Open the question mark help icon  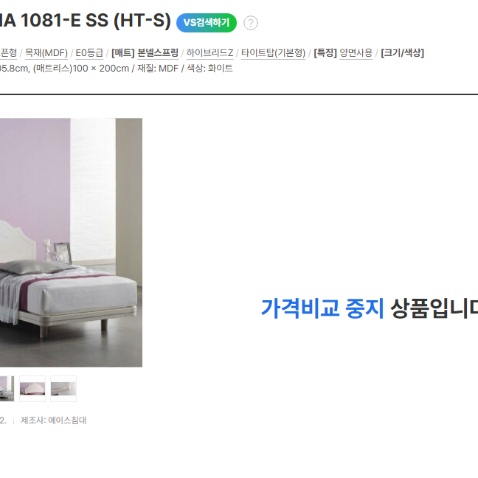click(251, 23)
